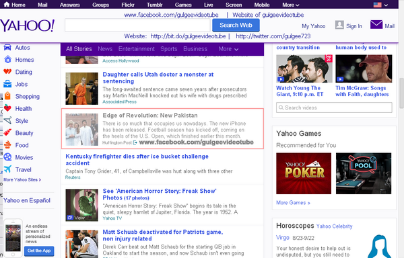Image resolution: width=404 pixels, height=258 pixels.
Task: Click the Search Web button
Action: [236, 25]
